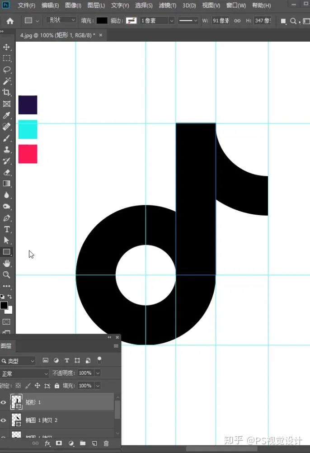Image resolution: width=310 pixels, height=453 pixels.
Task: Click the link W and H chain icon
Action: (237, 21)
